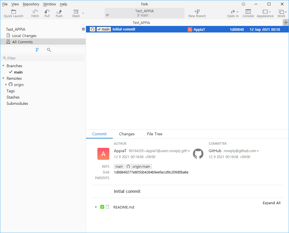Open the current repository branch selector
289x233 pixels.
tap(145, 13)
